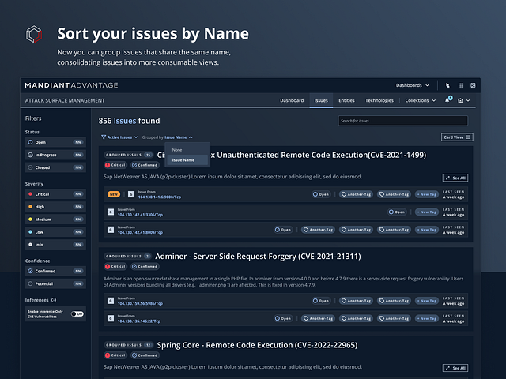Image resolution: width=506 pixels, height=379 pixels.
Task: Click Open status of 104.130.142.41:3306/Tcp row
Action: point(397,212)
